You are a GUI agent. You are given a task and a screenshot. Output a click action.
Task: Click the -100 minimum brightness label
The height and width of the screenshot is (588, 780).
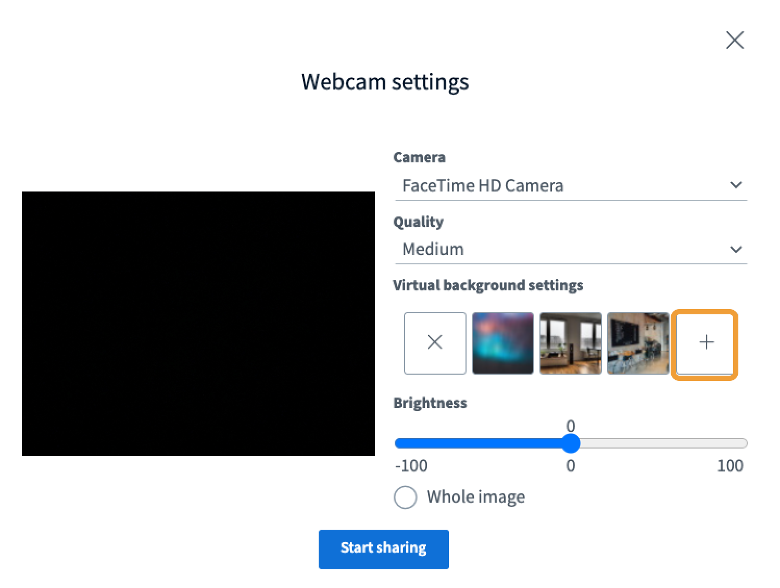click(x=411, y=466)
